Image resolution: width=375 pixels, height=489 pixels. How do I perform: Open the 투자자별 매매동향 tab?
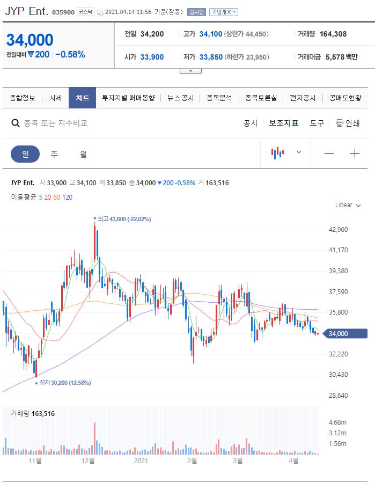tap(128, 98)
